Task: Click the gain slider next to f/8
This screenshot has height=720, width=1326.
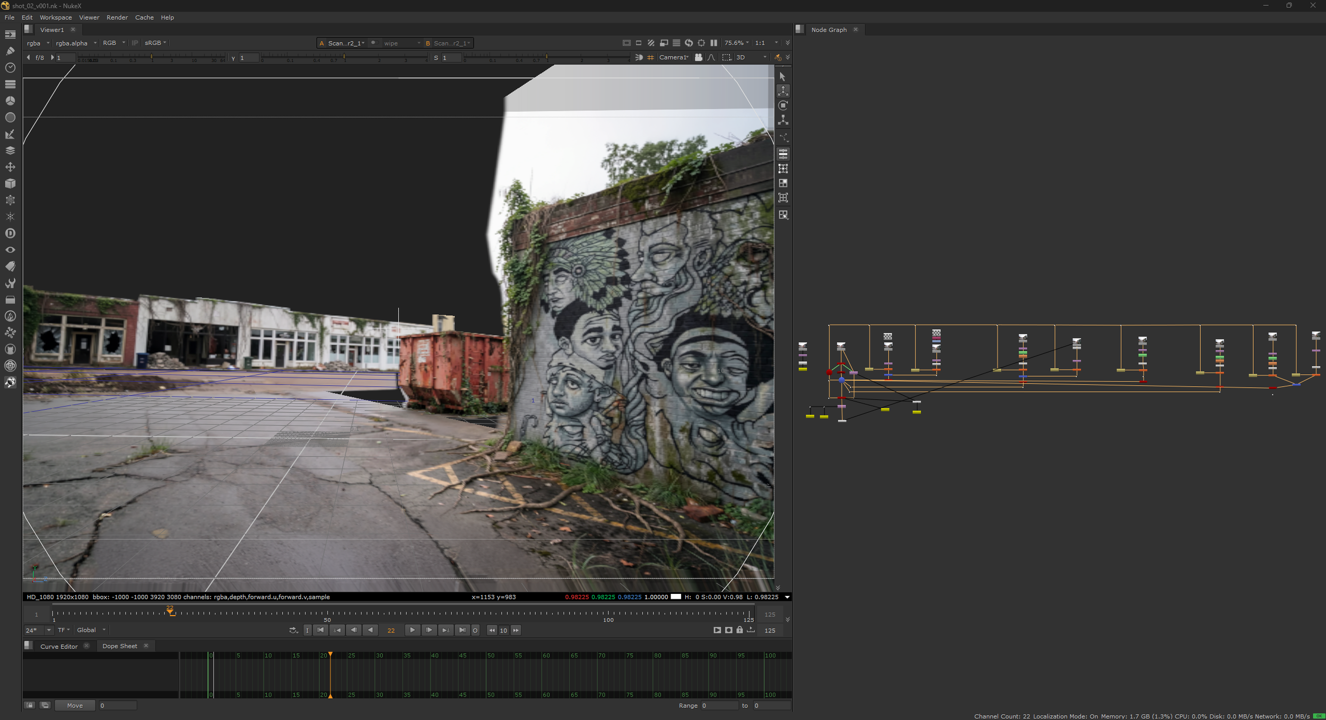Action: tap(152, 57)
